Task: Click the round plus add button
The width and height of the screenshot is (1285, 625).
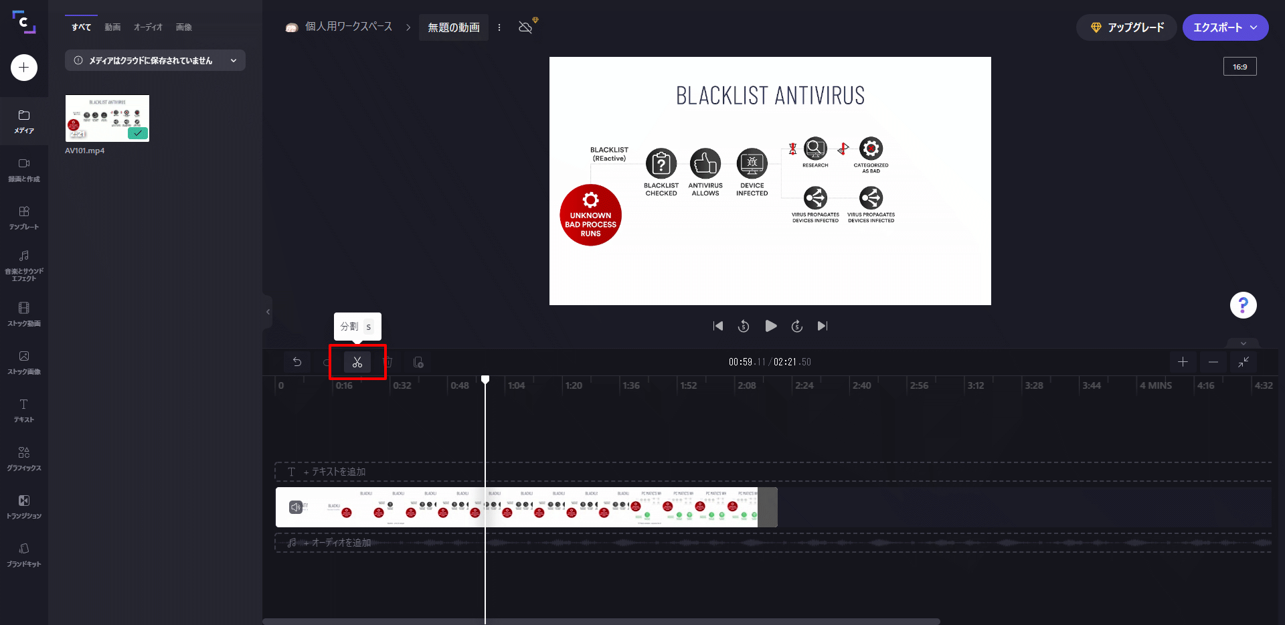Action: (x=24, y=68)
